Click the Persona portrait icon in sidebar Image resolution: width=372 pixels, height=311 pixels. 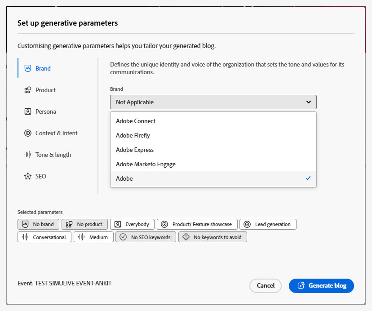[x=28, y=111]
